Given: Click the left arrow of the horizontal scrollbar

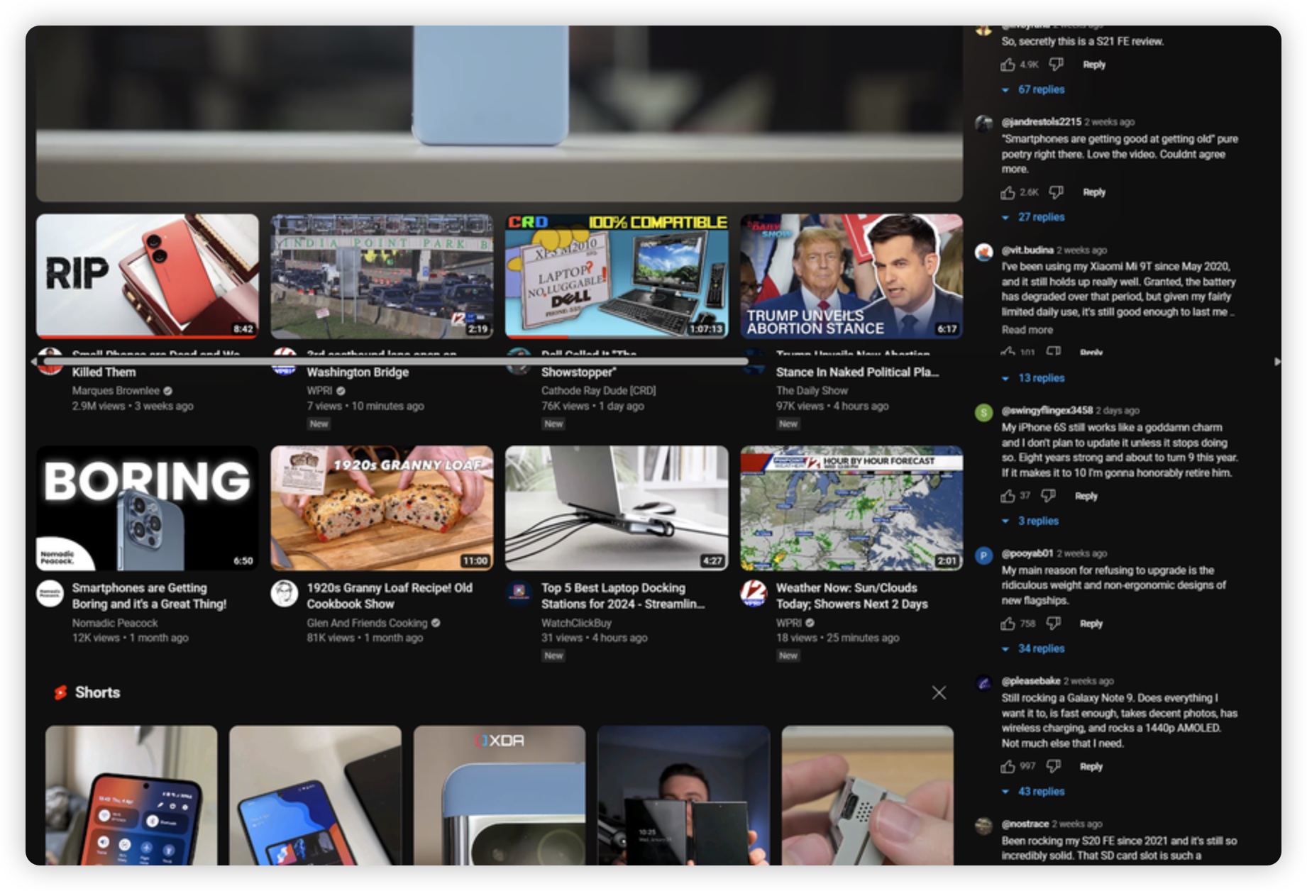Looking at the screenshot, I should coord(33,362).
